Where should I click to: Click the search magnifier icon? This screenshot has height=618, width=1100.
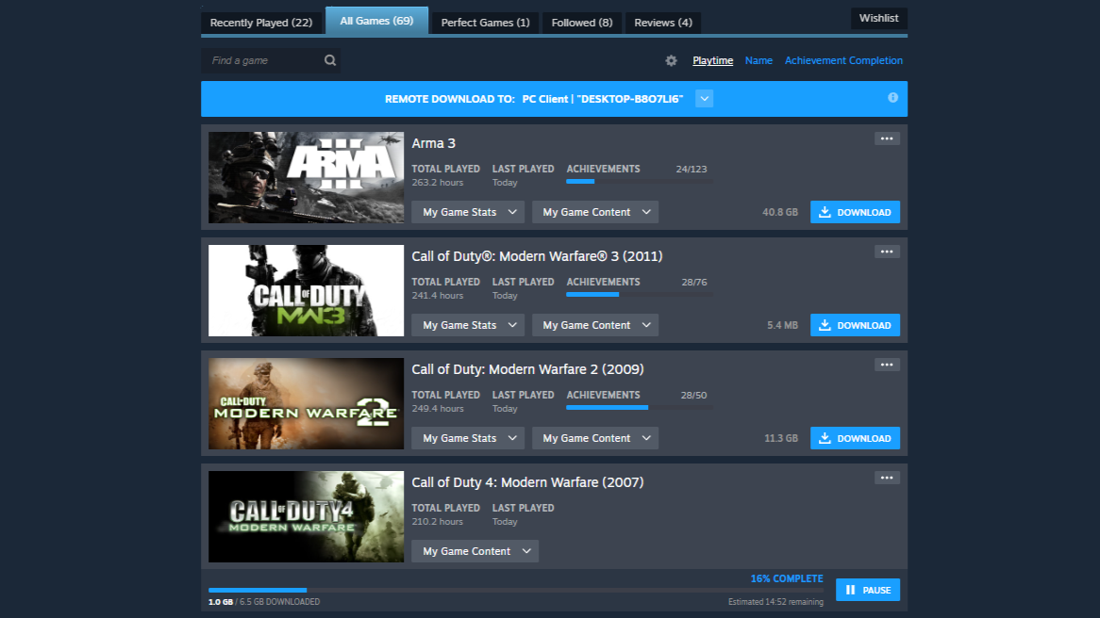(x=330, y=60)
